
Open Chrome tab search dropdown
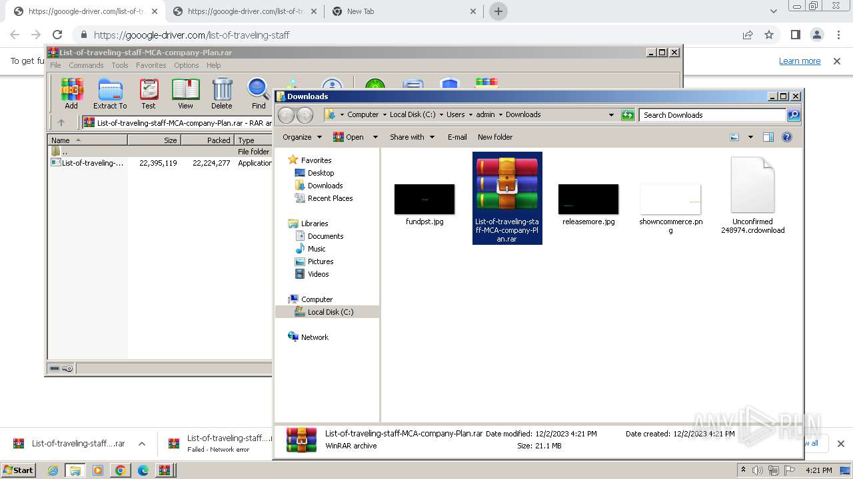click(x=774, y=11)
